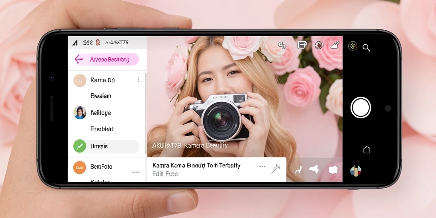Click the AKURAT79 title in status bar
The image size is (436, 218).
point(117,42)
